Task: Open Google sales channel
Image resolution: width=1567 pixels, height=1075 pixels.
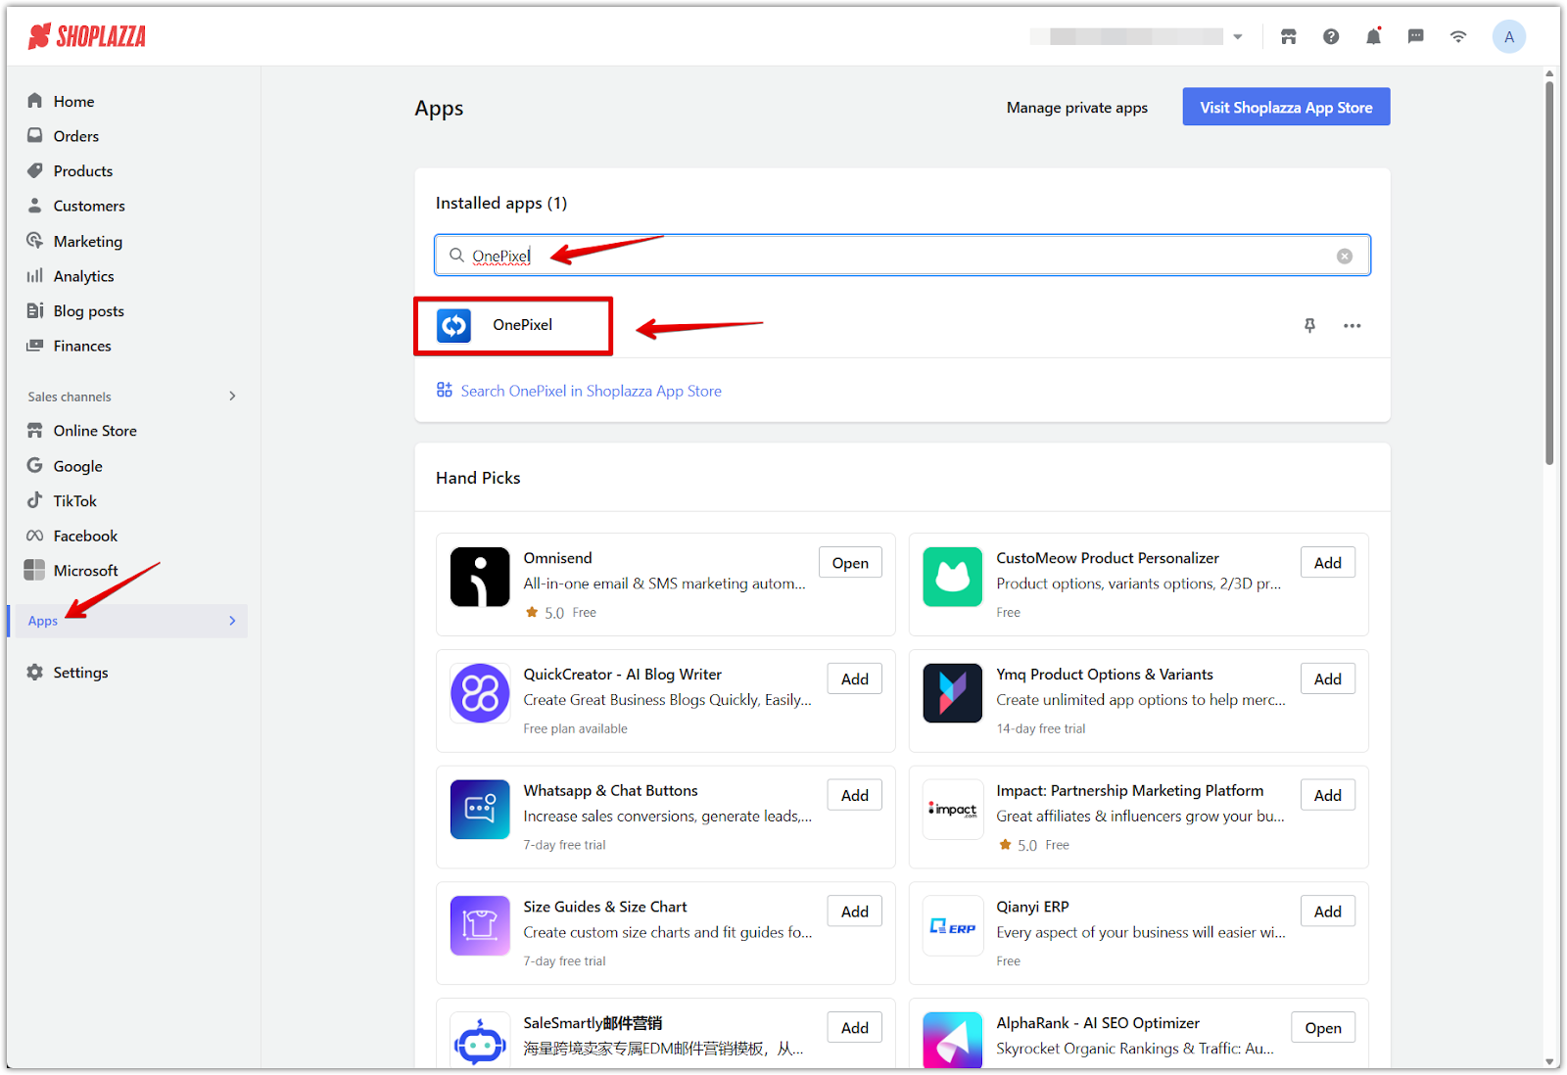Action: click(77, 466)
